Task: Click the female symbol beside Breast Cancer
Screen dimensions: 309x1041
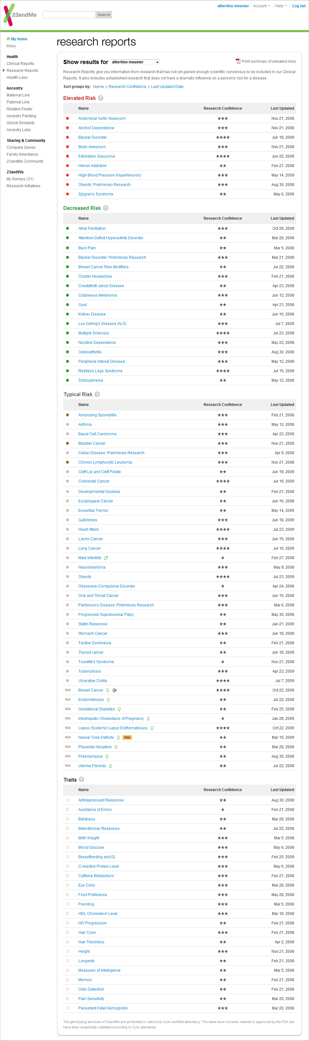Action: [x=108, y=690]
